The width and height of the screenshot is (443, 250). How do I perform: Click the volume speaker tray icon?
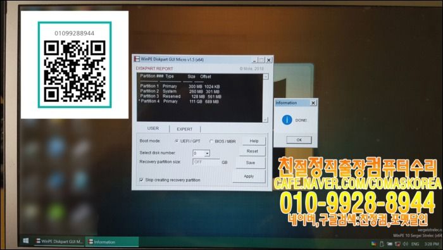coord(406,244)
